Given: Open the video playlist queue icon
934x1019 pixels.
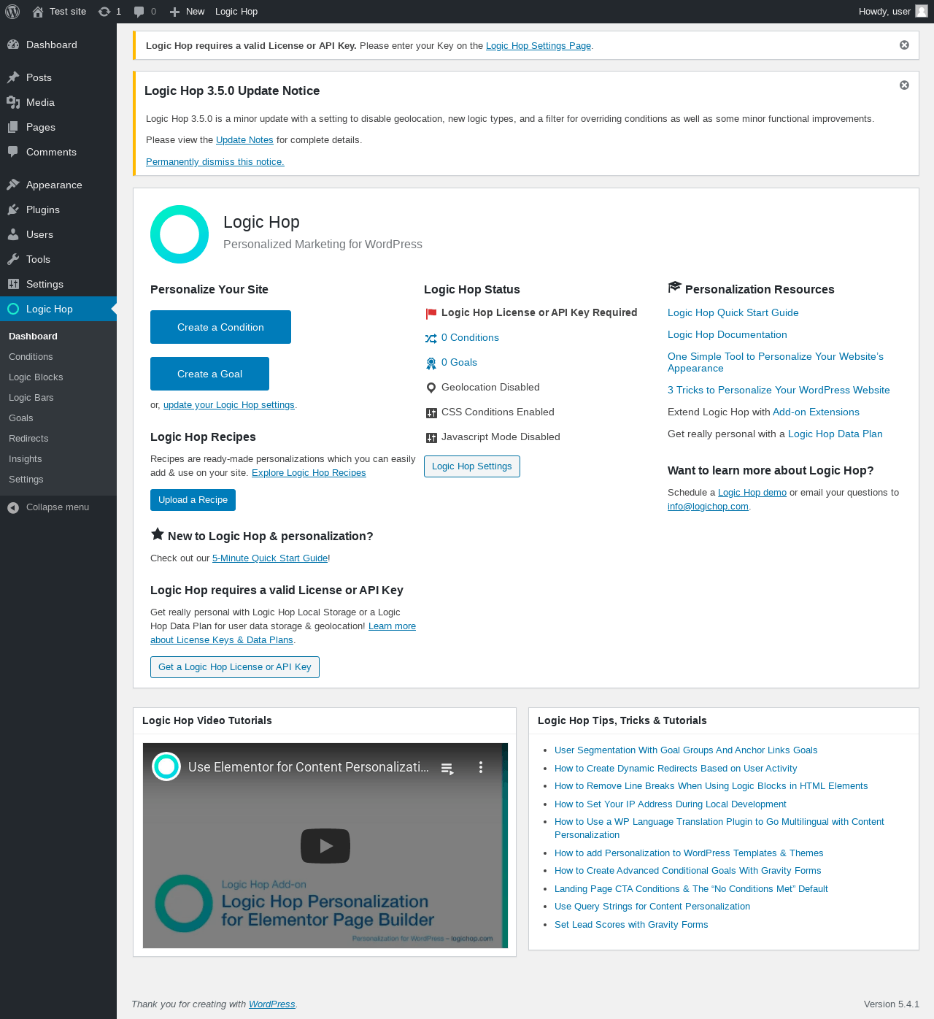Looking at the screenshot, I should click(447, 768).
